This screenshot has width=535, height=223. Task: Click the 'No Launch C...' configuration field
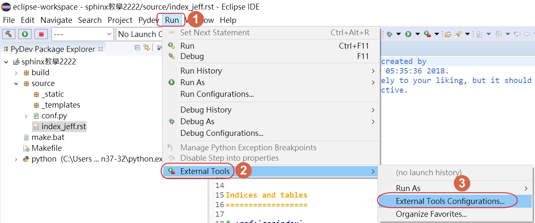[x=139, y=34]
